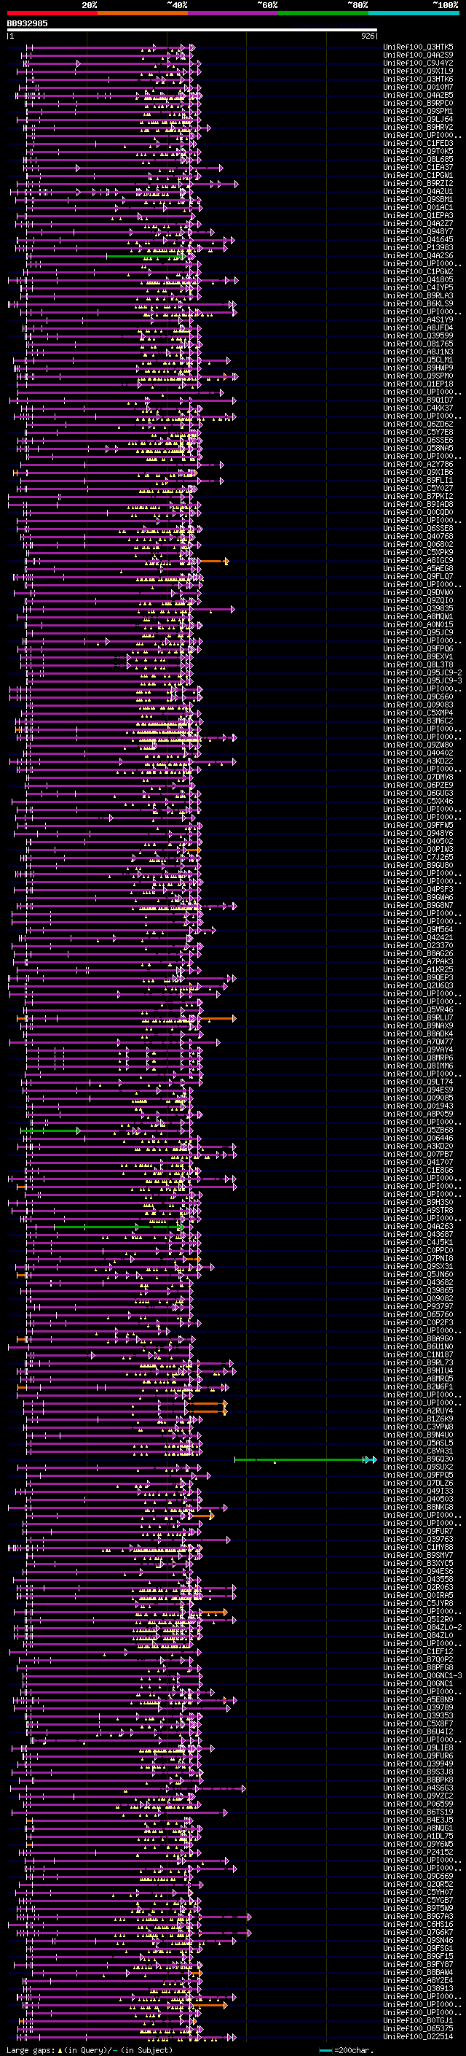Select hit UniRef100_Q58NA5

pos(418,448)
